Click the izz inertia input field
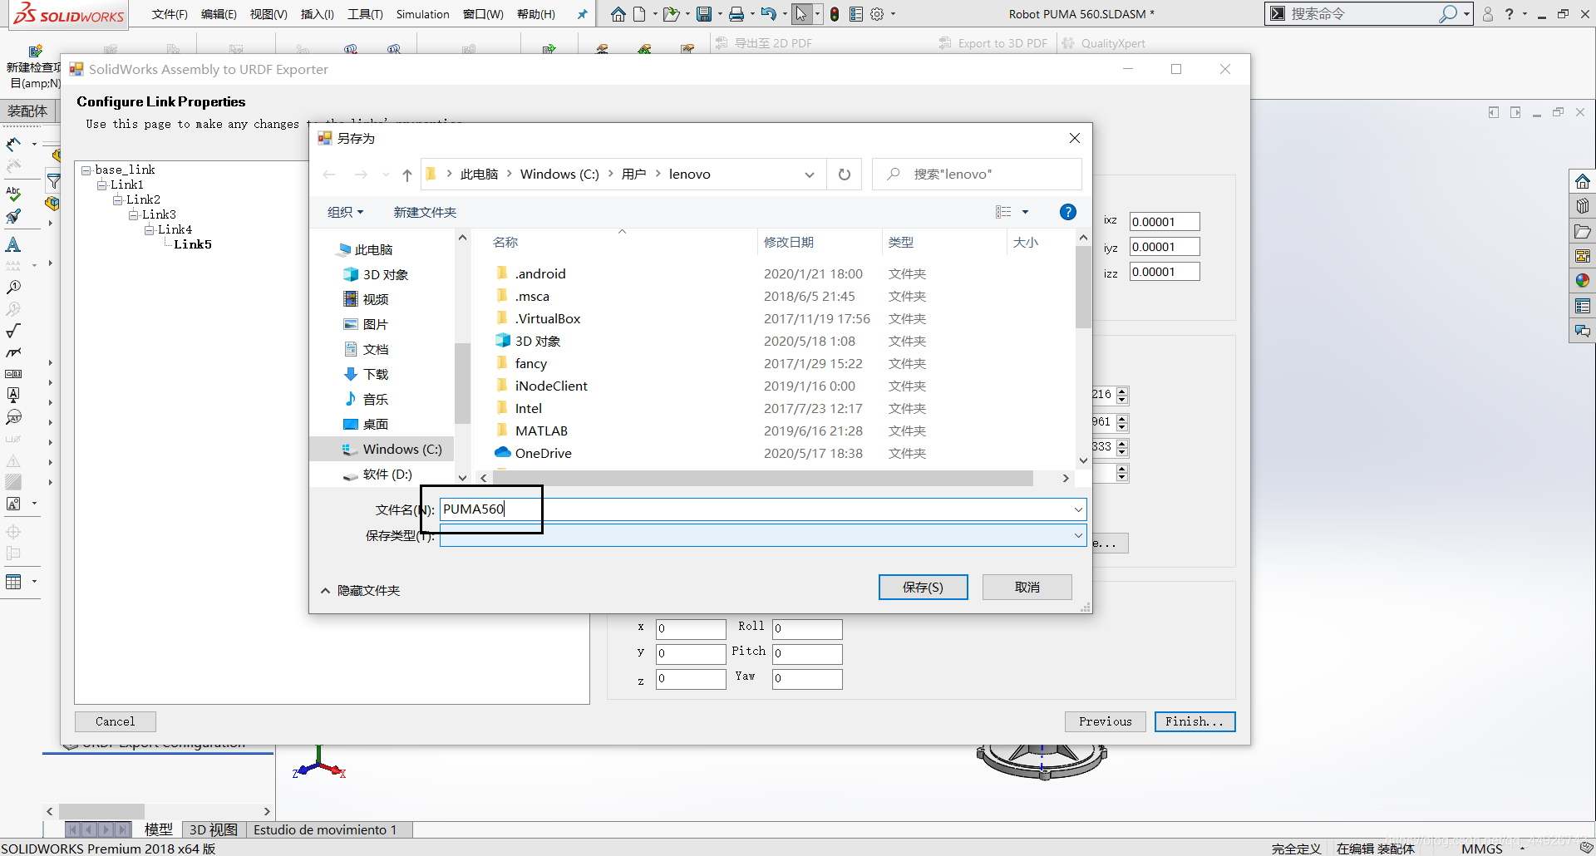1596x856 pixels. coord(1164,272)
